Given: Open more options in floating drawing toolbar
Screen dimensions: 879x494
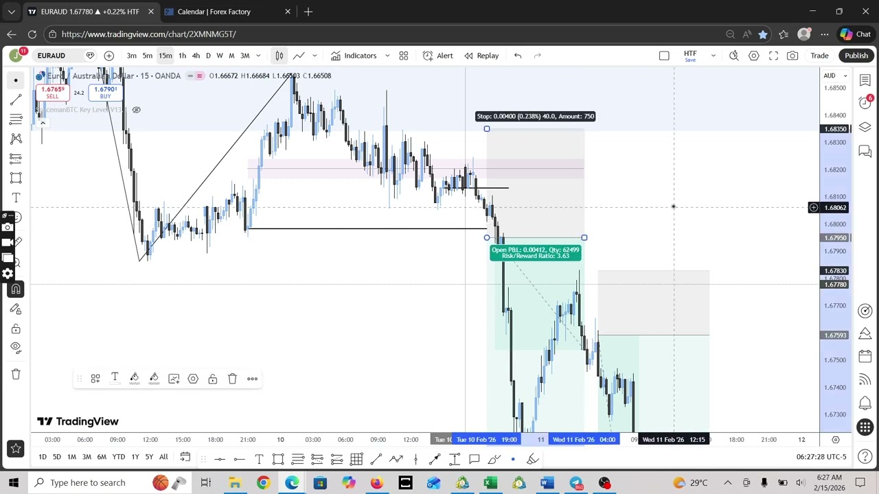Looking at the screenshot, I should (x=252, y=379).
